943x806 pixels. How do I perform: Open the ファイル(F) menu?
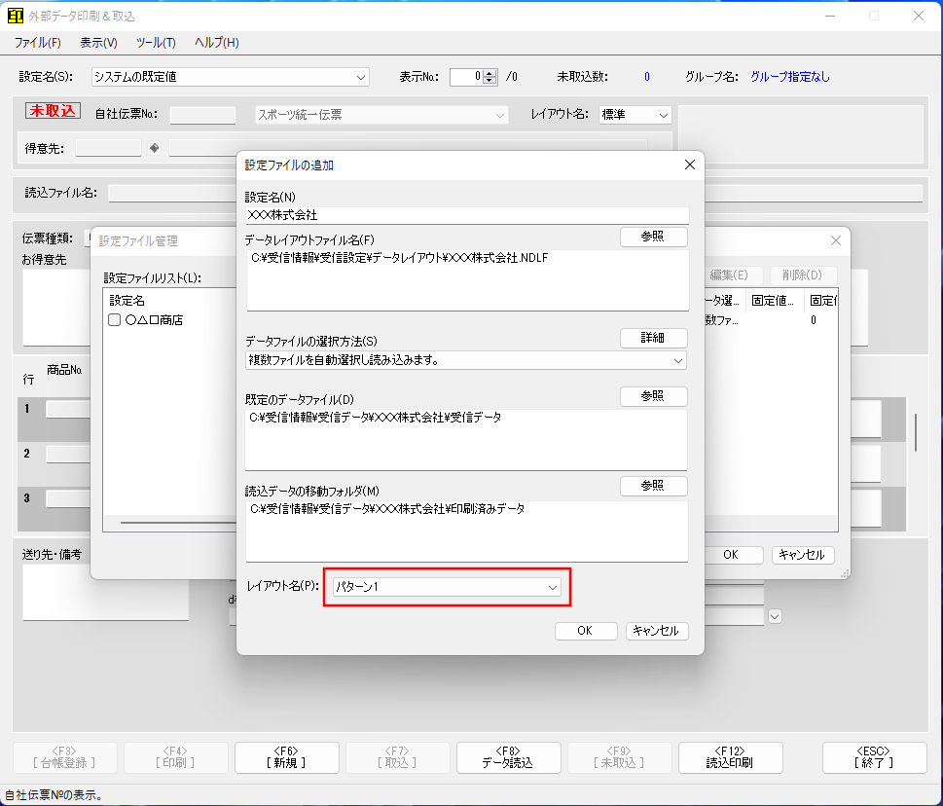37,43
